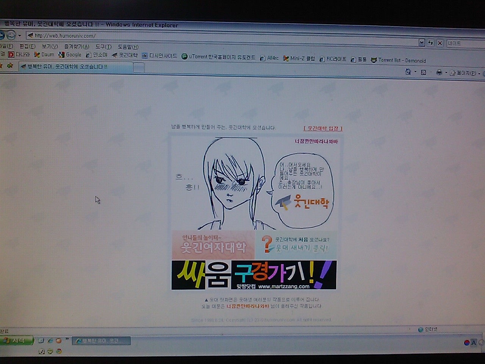Click the browser Forward arrow button
The width and height of the screenshot is (485, 364).
11,36
